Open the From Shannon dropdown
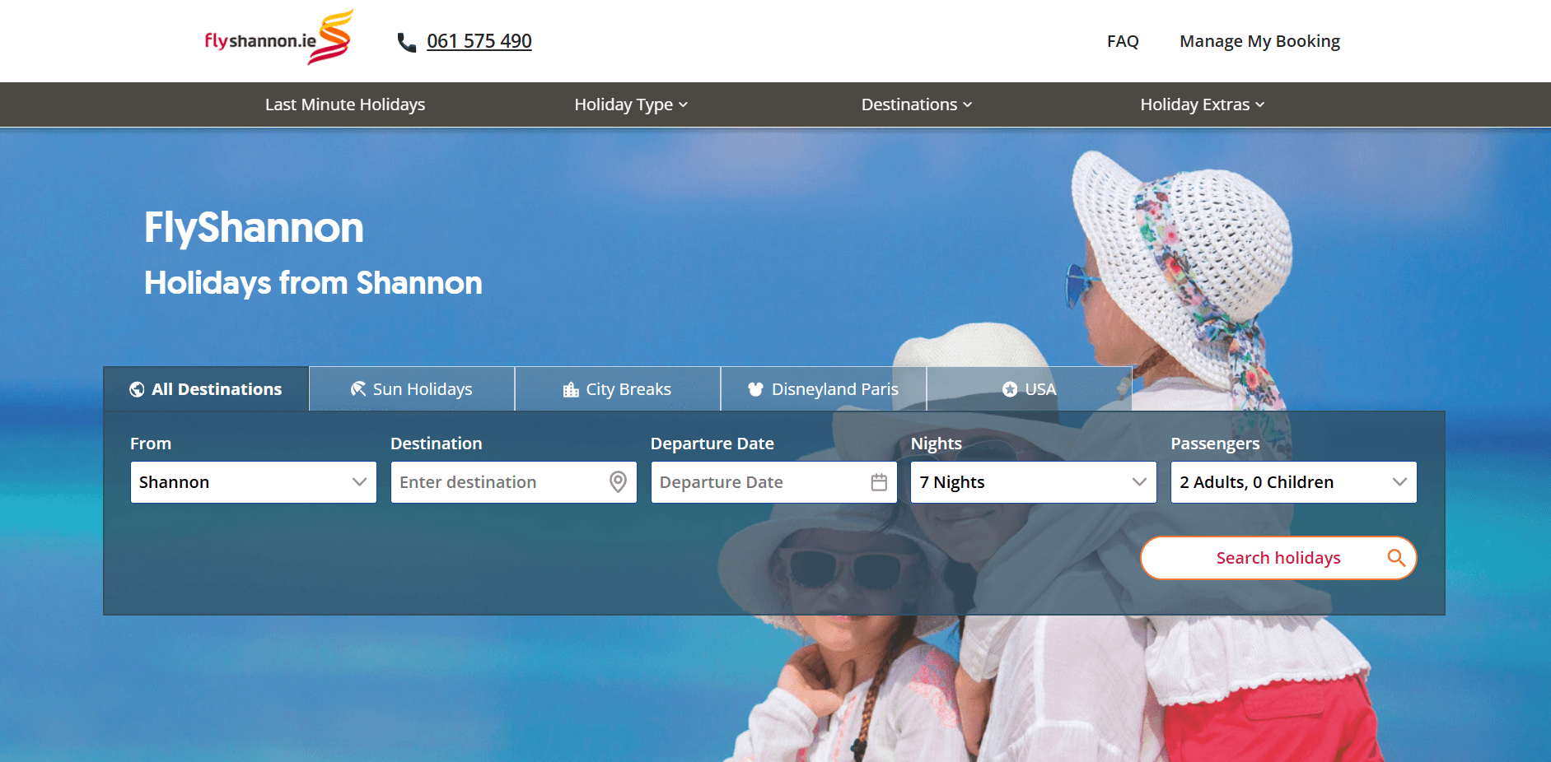The width and height of the screenshot is (1551, 762). [x=254, y=482]
